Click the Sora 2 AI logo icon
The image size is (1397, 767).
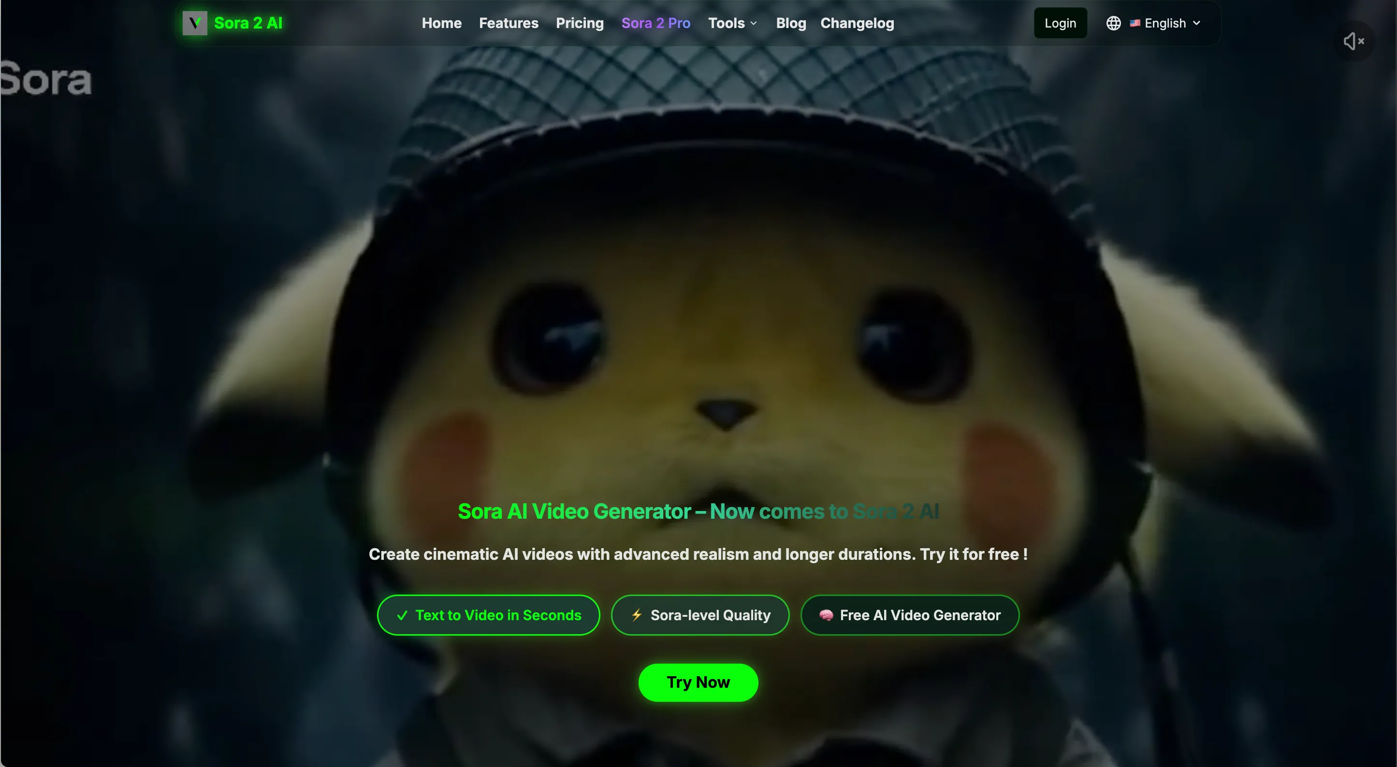click(x=195, y=23)
